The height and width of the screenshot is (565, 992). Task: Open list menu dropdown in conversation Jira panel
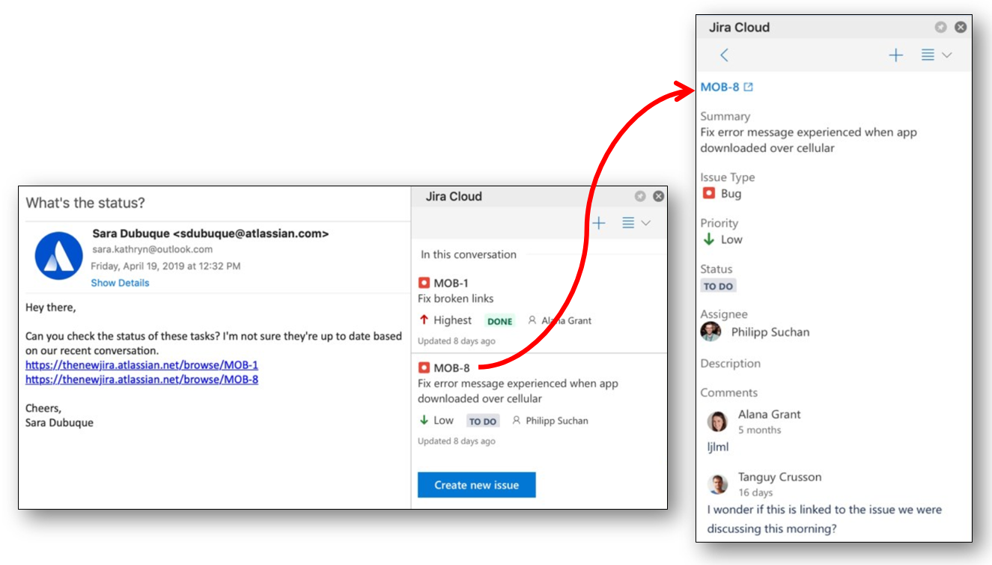tap(636, 223)
